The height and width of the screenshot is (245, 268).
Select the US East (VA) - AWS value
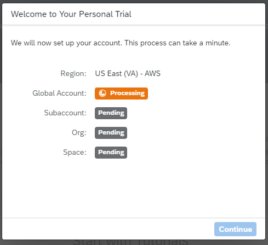[128, 74]
